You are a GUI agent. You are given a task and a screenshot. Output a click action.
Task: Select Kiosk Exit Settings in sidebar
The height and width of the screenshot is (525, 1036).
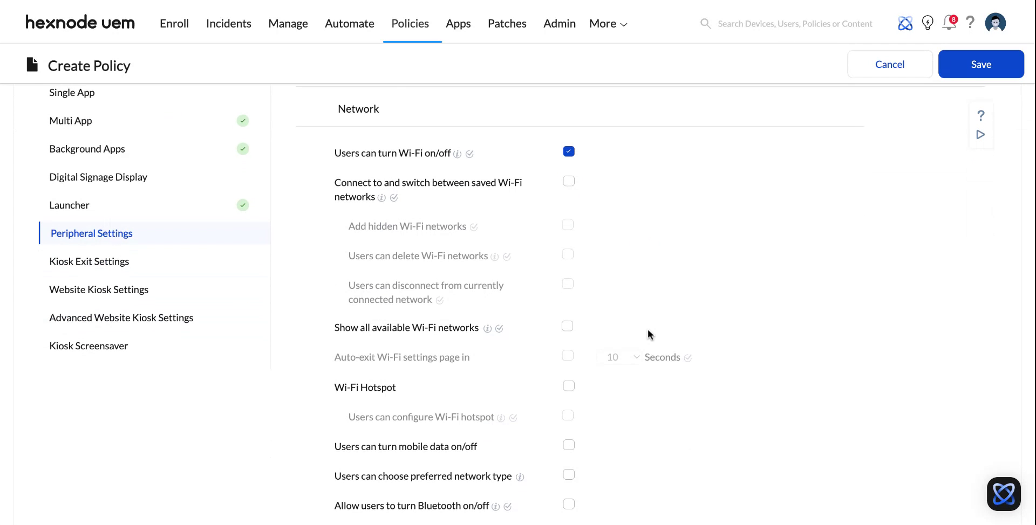click(89, 261)
